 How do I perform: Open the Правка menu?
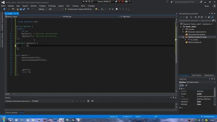pos(11,6)
